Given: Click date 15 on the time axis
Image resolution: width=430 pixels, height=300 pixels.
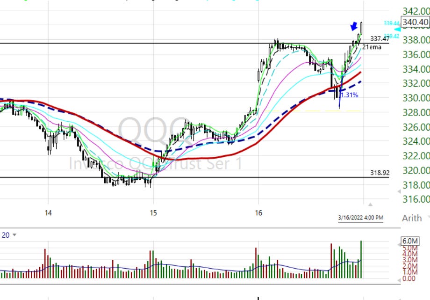Looking at the screenshot, I should 153,213.
